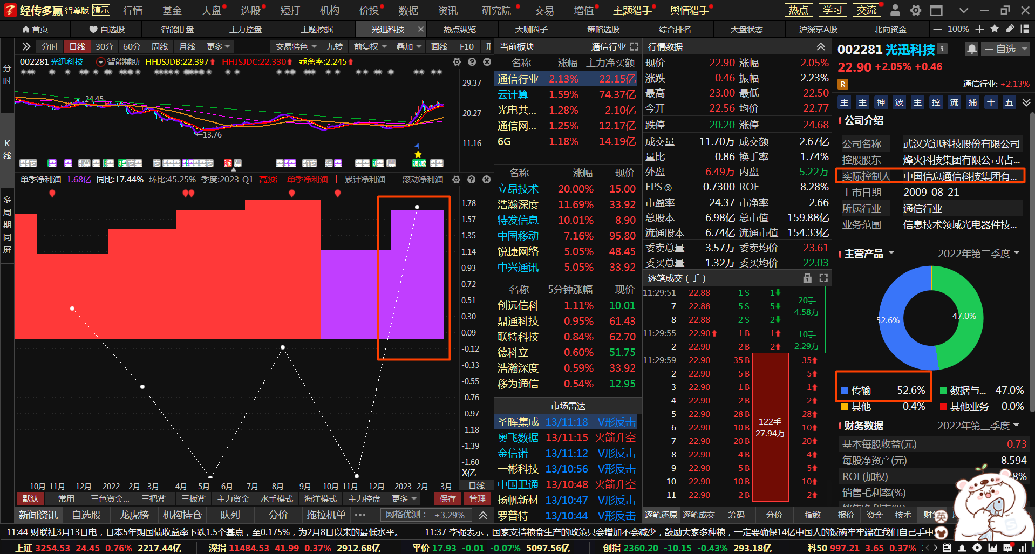Open the F10 company info button
1035x554 pixels.
coord(467,47)
